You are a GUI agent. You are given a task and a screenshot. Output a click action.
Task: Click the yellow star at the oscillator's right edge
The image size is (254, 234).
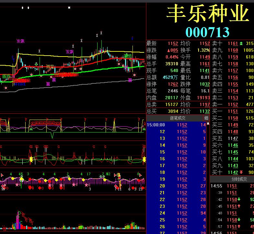click(144, 159)
